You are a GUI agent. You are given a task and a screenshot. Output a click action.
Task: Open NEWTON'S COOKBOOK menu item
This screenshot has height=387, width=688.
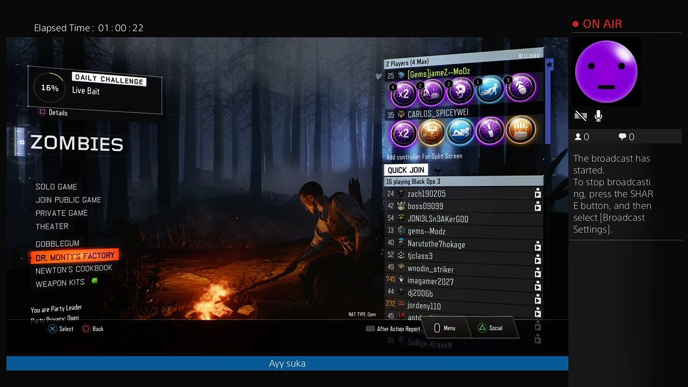[74, 269]
